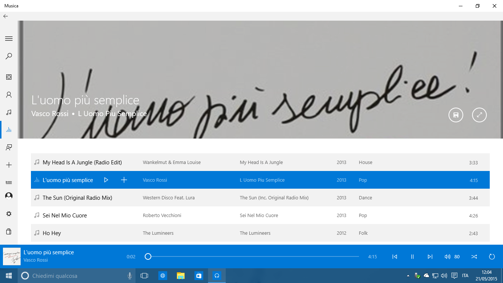
Task: Open Task View on the taskbar
Action: click(144, 276)
